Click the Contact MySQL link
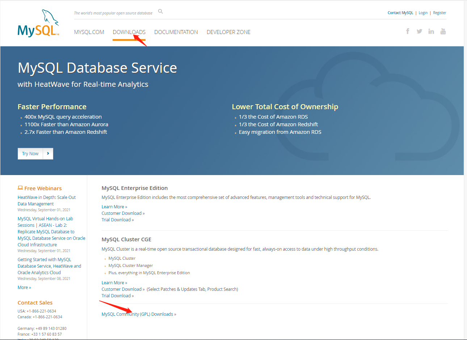Screen dimensions: 467x340 (400, 13)
